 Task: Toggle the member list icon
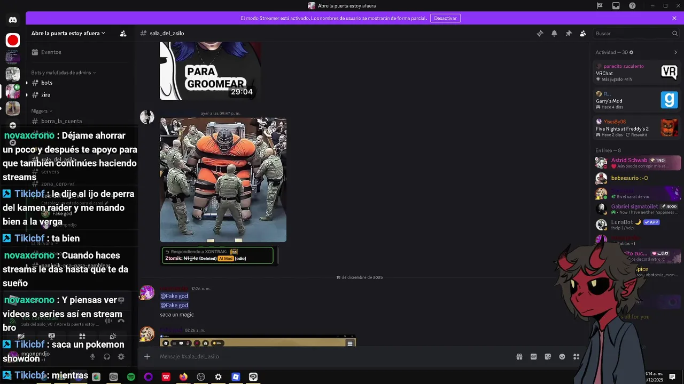tap(583, 33)
